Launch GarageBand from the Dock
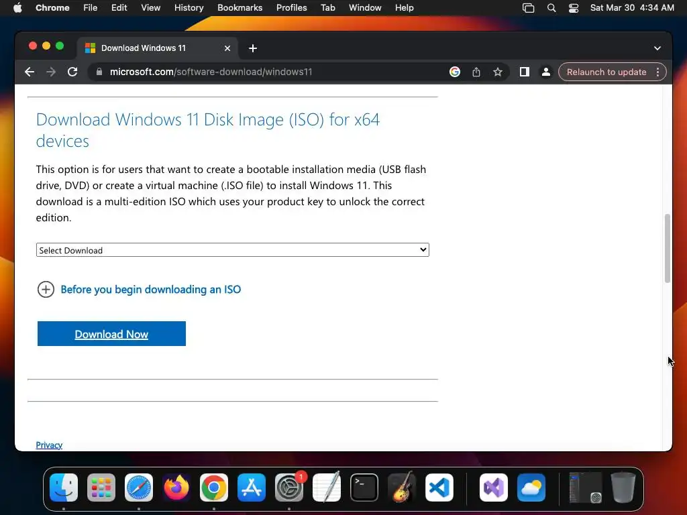 (x=401, y=488)
